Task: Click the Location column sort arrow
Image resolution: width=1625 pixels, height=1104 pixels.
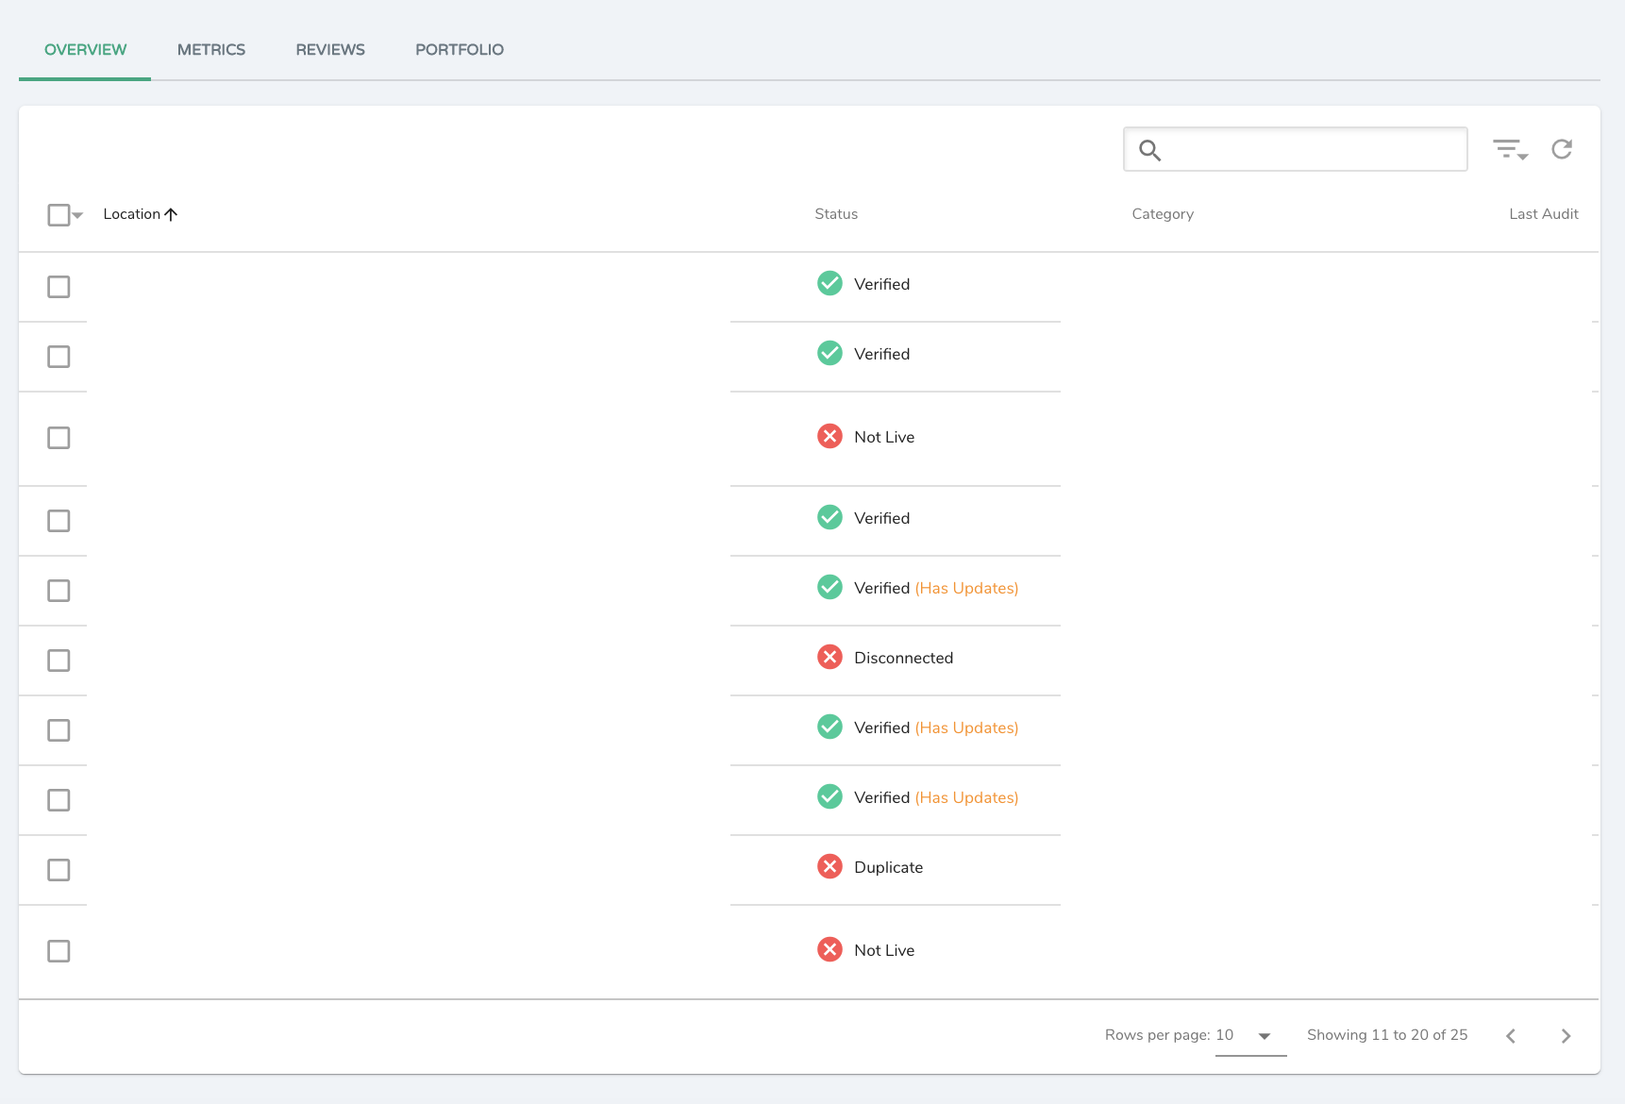Action: [x=171, y=214]
